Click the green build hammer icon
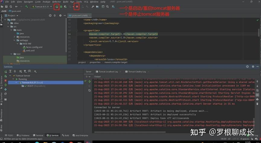Screen dimensions: 261x143 tap(27, 7)
